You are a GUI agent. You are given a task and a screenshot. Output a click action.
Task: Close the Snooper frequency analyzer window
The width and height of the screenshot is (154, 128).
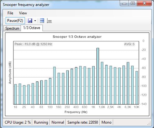[144, 3]
